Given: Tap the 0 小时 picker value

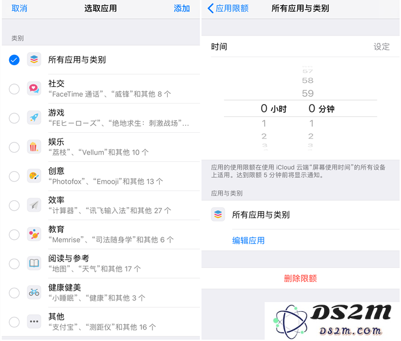Looking at the screenshot, I should (x=273, y=109).
